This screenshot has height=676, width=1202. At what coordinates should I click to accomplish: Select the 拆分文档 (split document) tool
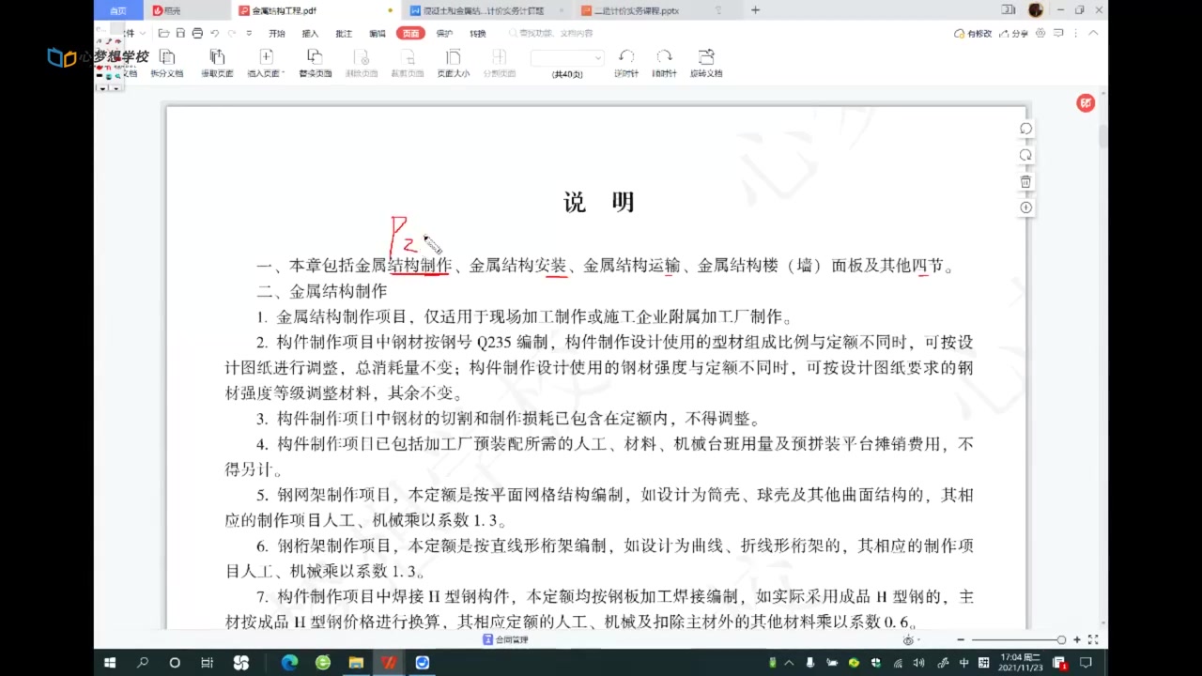point(166,66)
